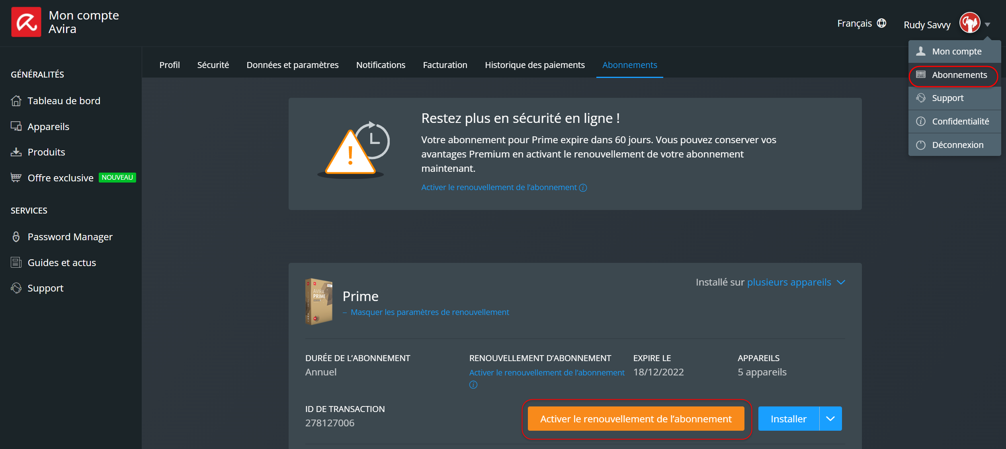
Task: Click the transaction ID 278127006
Action: click(x=330, y=423)
